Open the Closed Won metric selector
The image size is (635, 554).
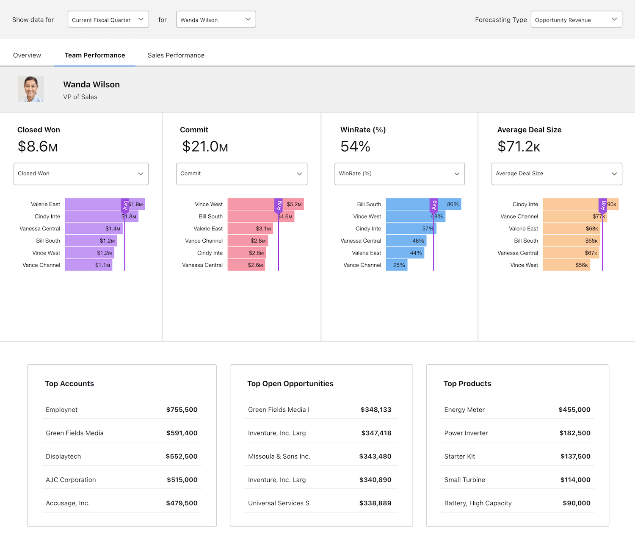81,174
